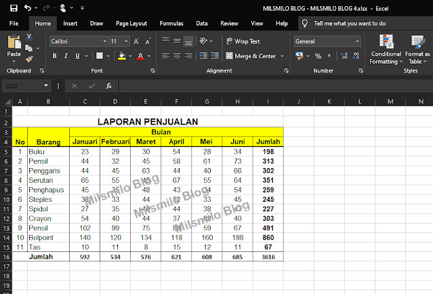This screenshot has width=433, height=294.
Task: Toggle Align Right
Action: coord(188,56)
